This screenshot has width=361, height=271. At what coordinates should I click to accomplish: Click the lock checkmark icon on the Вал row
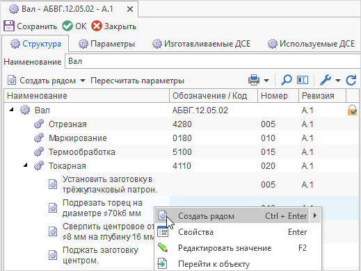[x=352, y=110]
